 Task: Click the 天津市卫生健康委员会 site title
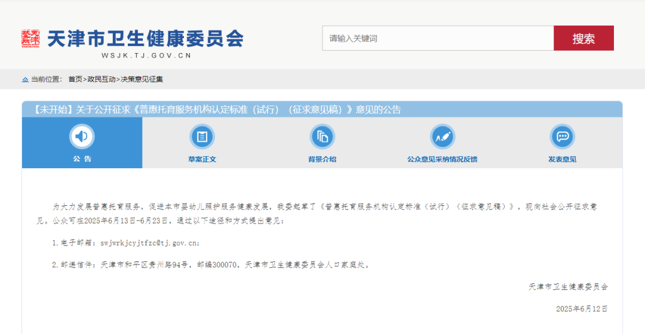[146, 39]
